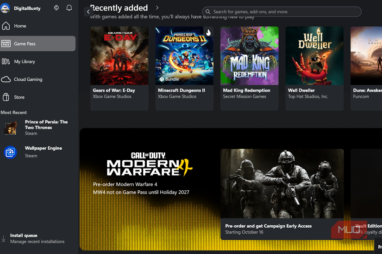This screenshot has height=254, width=382.
Task: Select Game Pass in the sidebar
Action: (38, 44)
